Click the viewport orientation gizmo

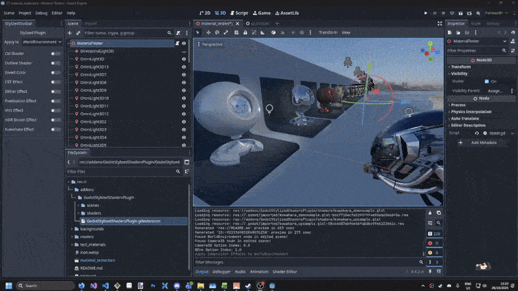pyautogui.click(x=430, y=52)
